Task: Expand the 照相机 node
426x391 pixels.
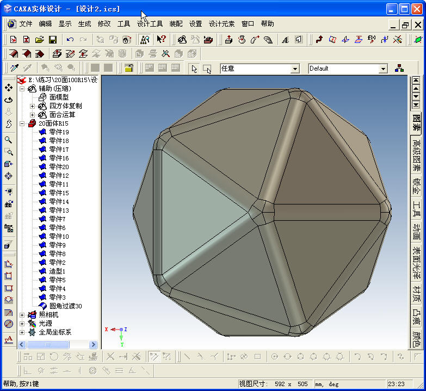Action: (22, 315)
